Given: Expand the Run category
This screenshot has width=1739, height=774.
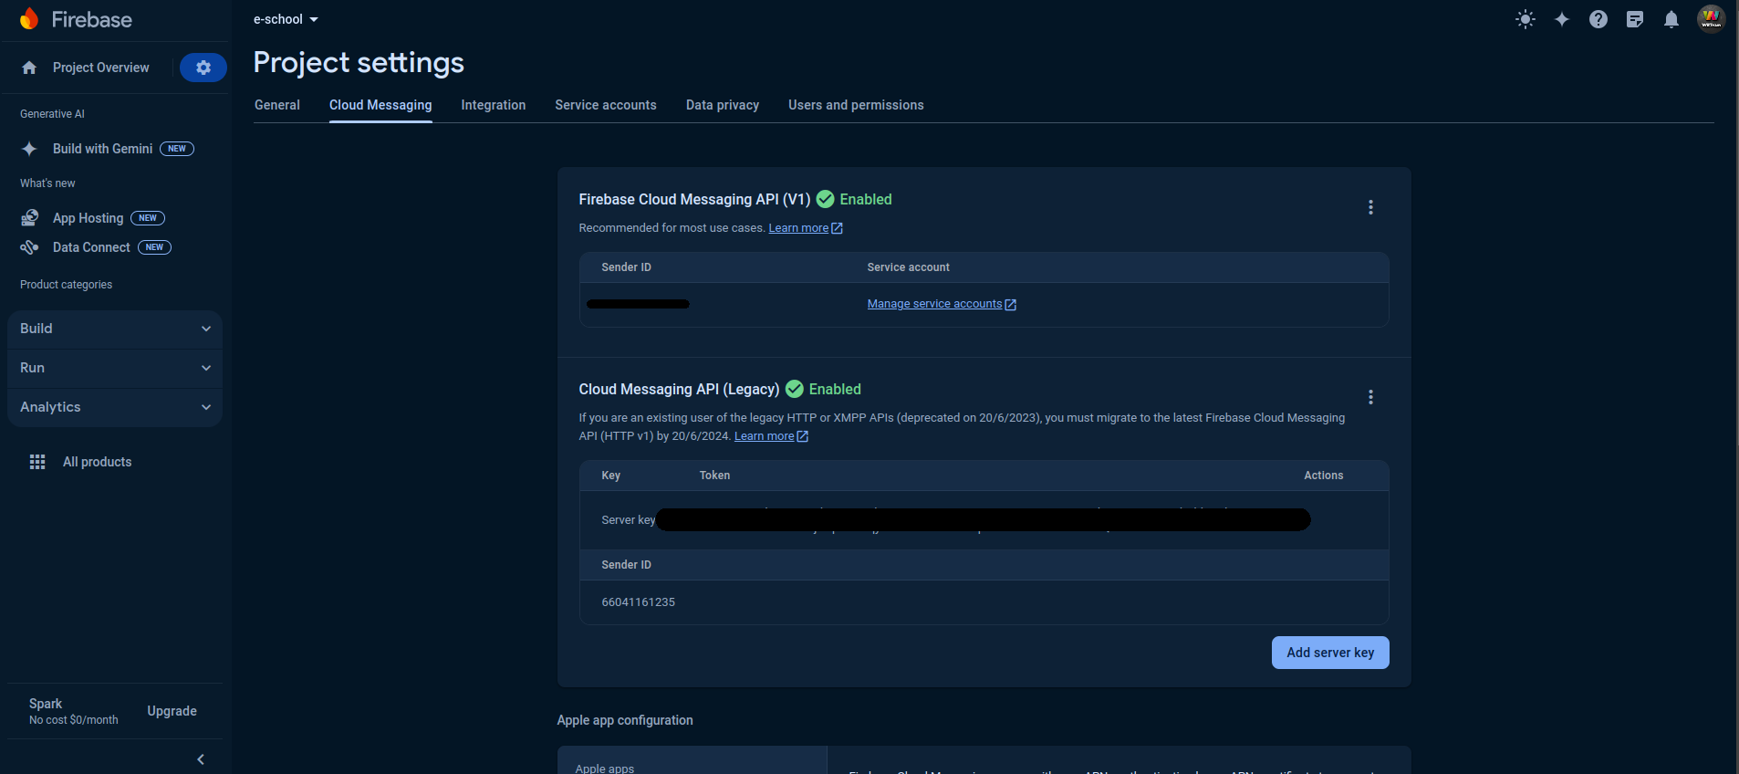Looking at the screenshot, I should (115, 368).
